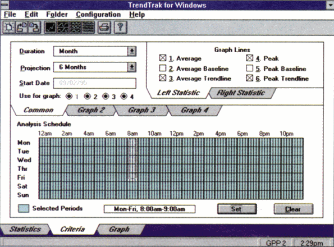334x247 pixels.
Task: Click the Clear button
Action: click(294, 209)
